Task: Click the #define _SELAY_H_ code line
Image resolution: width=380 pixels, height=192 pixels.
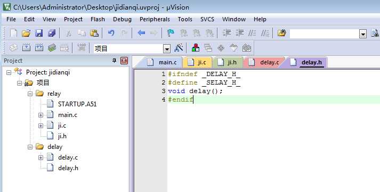Action: [204, 82]
